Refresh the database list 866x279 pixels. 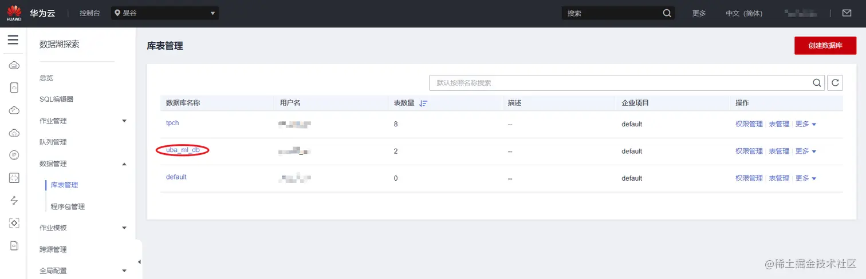pos(836,83)
